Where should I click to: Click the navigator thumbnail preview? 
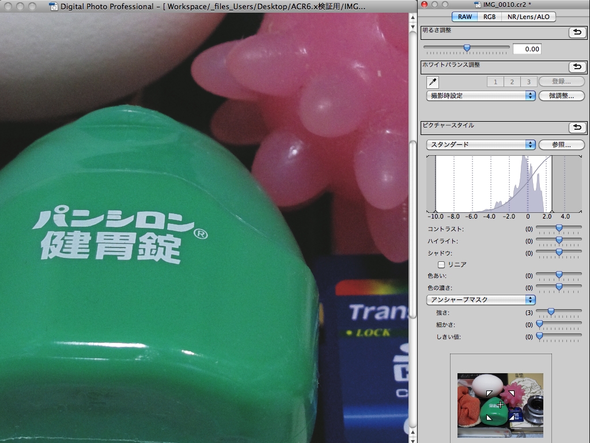click(x=500, y=405)
